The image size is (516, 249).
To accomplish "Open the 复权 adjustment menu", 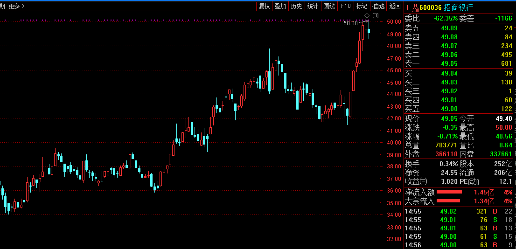I will coord(264,6).
